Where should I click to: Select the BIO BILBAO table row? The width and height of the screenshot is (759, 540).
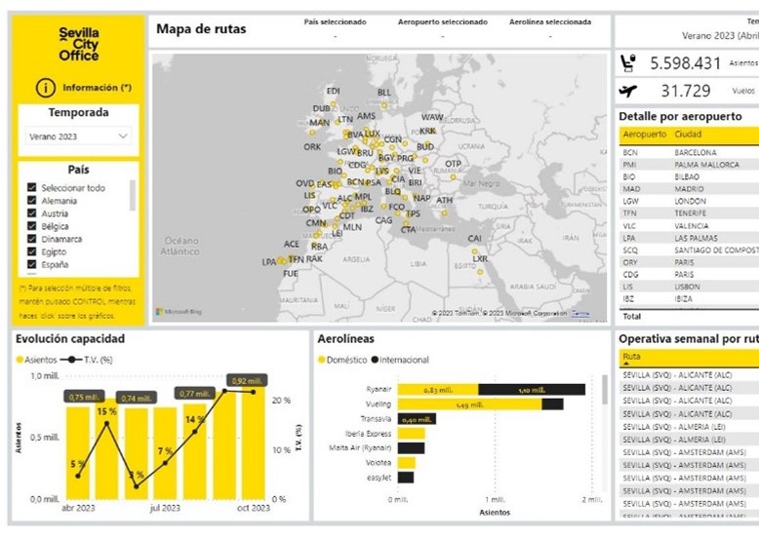tap(689, 176)
